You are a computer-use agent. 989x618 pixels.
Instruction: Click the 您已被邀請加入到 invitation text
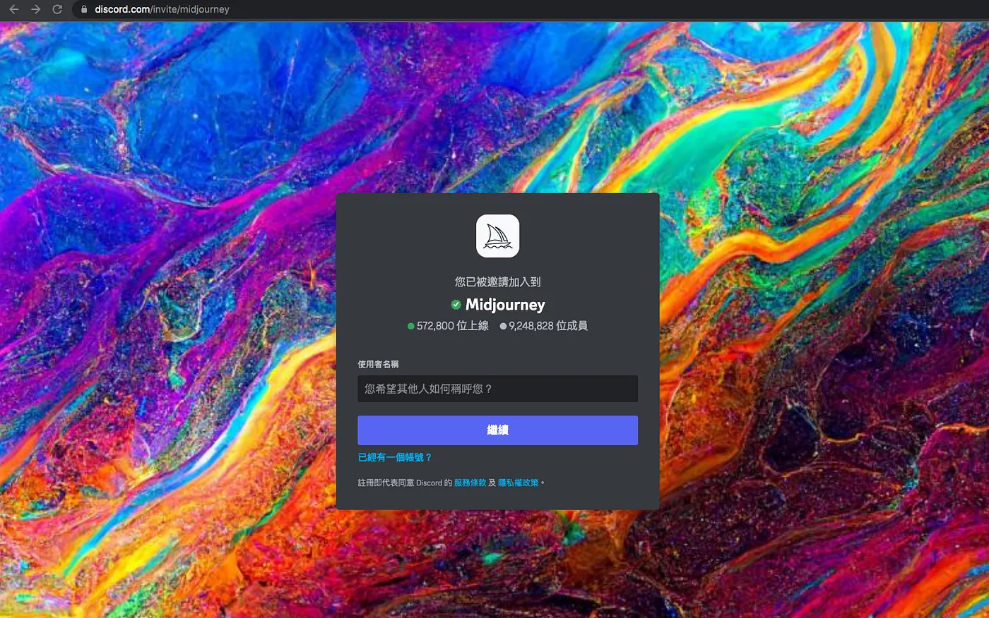(x=497, y=281)
